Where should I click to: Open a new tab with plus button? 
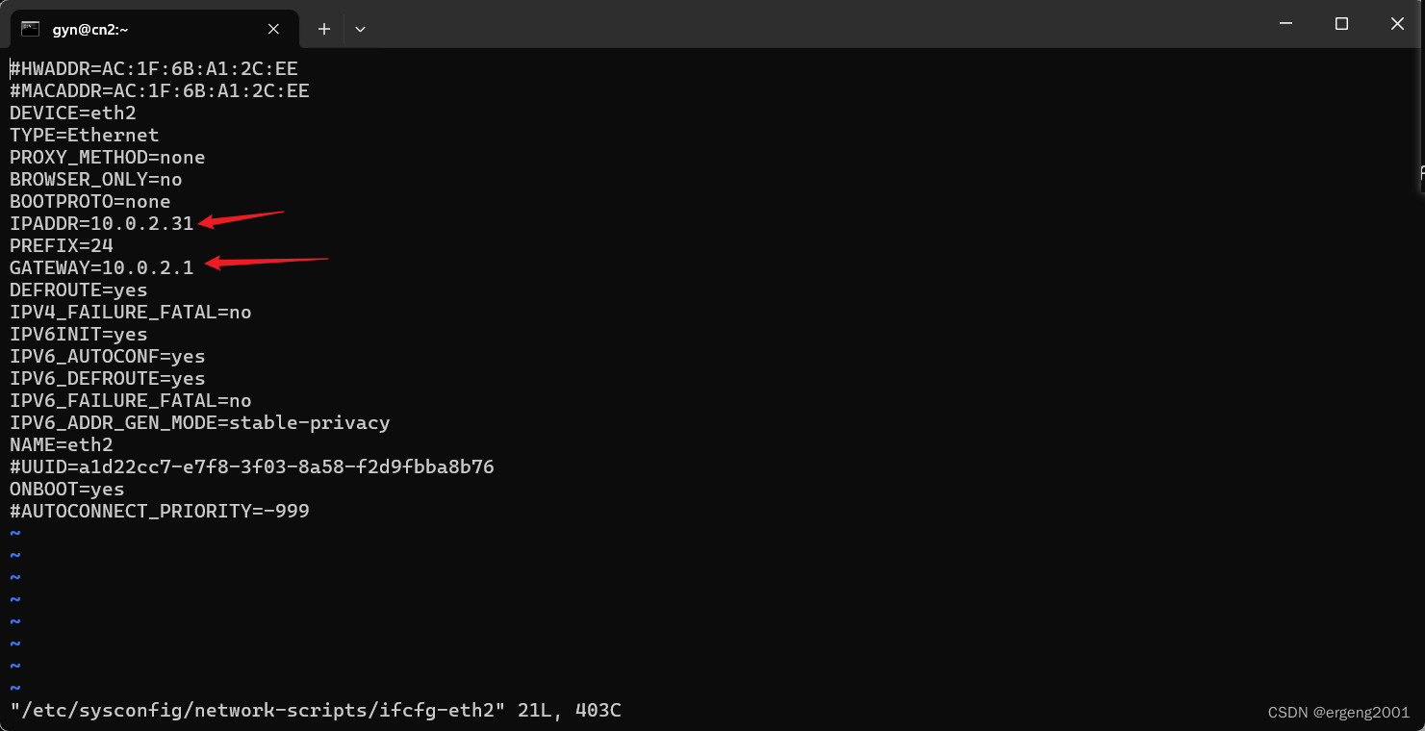[324, 29]
